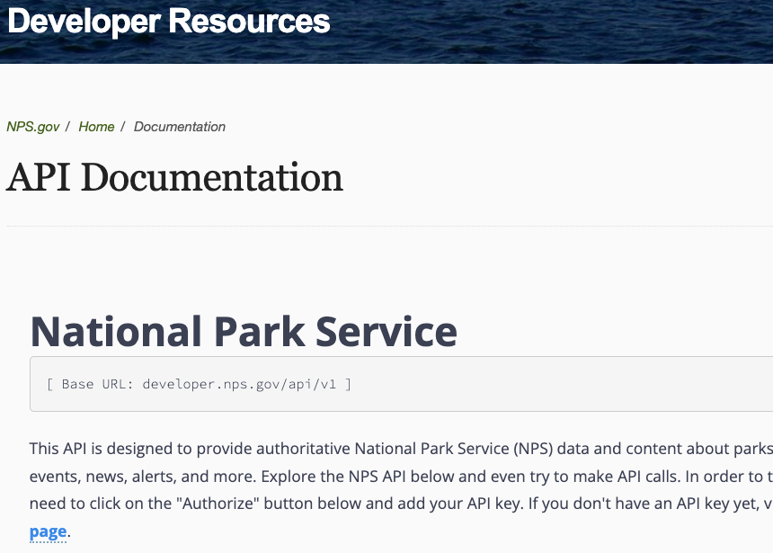Click the National Park Service title
The image size is (773, 553).
tap(244, 332)
